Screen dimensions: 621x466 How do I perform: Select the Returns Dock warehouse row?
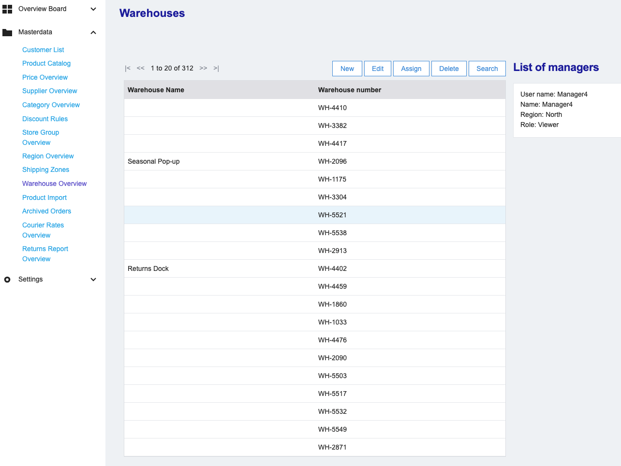pyautogui.click(x=315, y=268)
